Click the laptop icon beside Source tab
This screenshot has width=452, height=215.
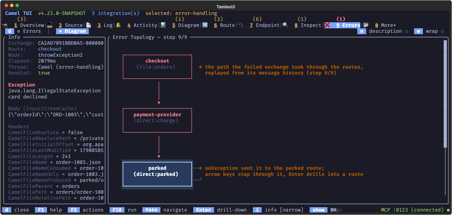(x=50, y=25)
